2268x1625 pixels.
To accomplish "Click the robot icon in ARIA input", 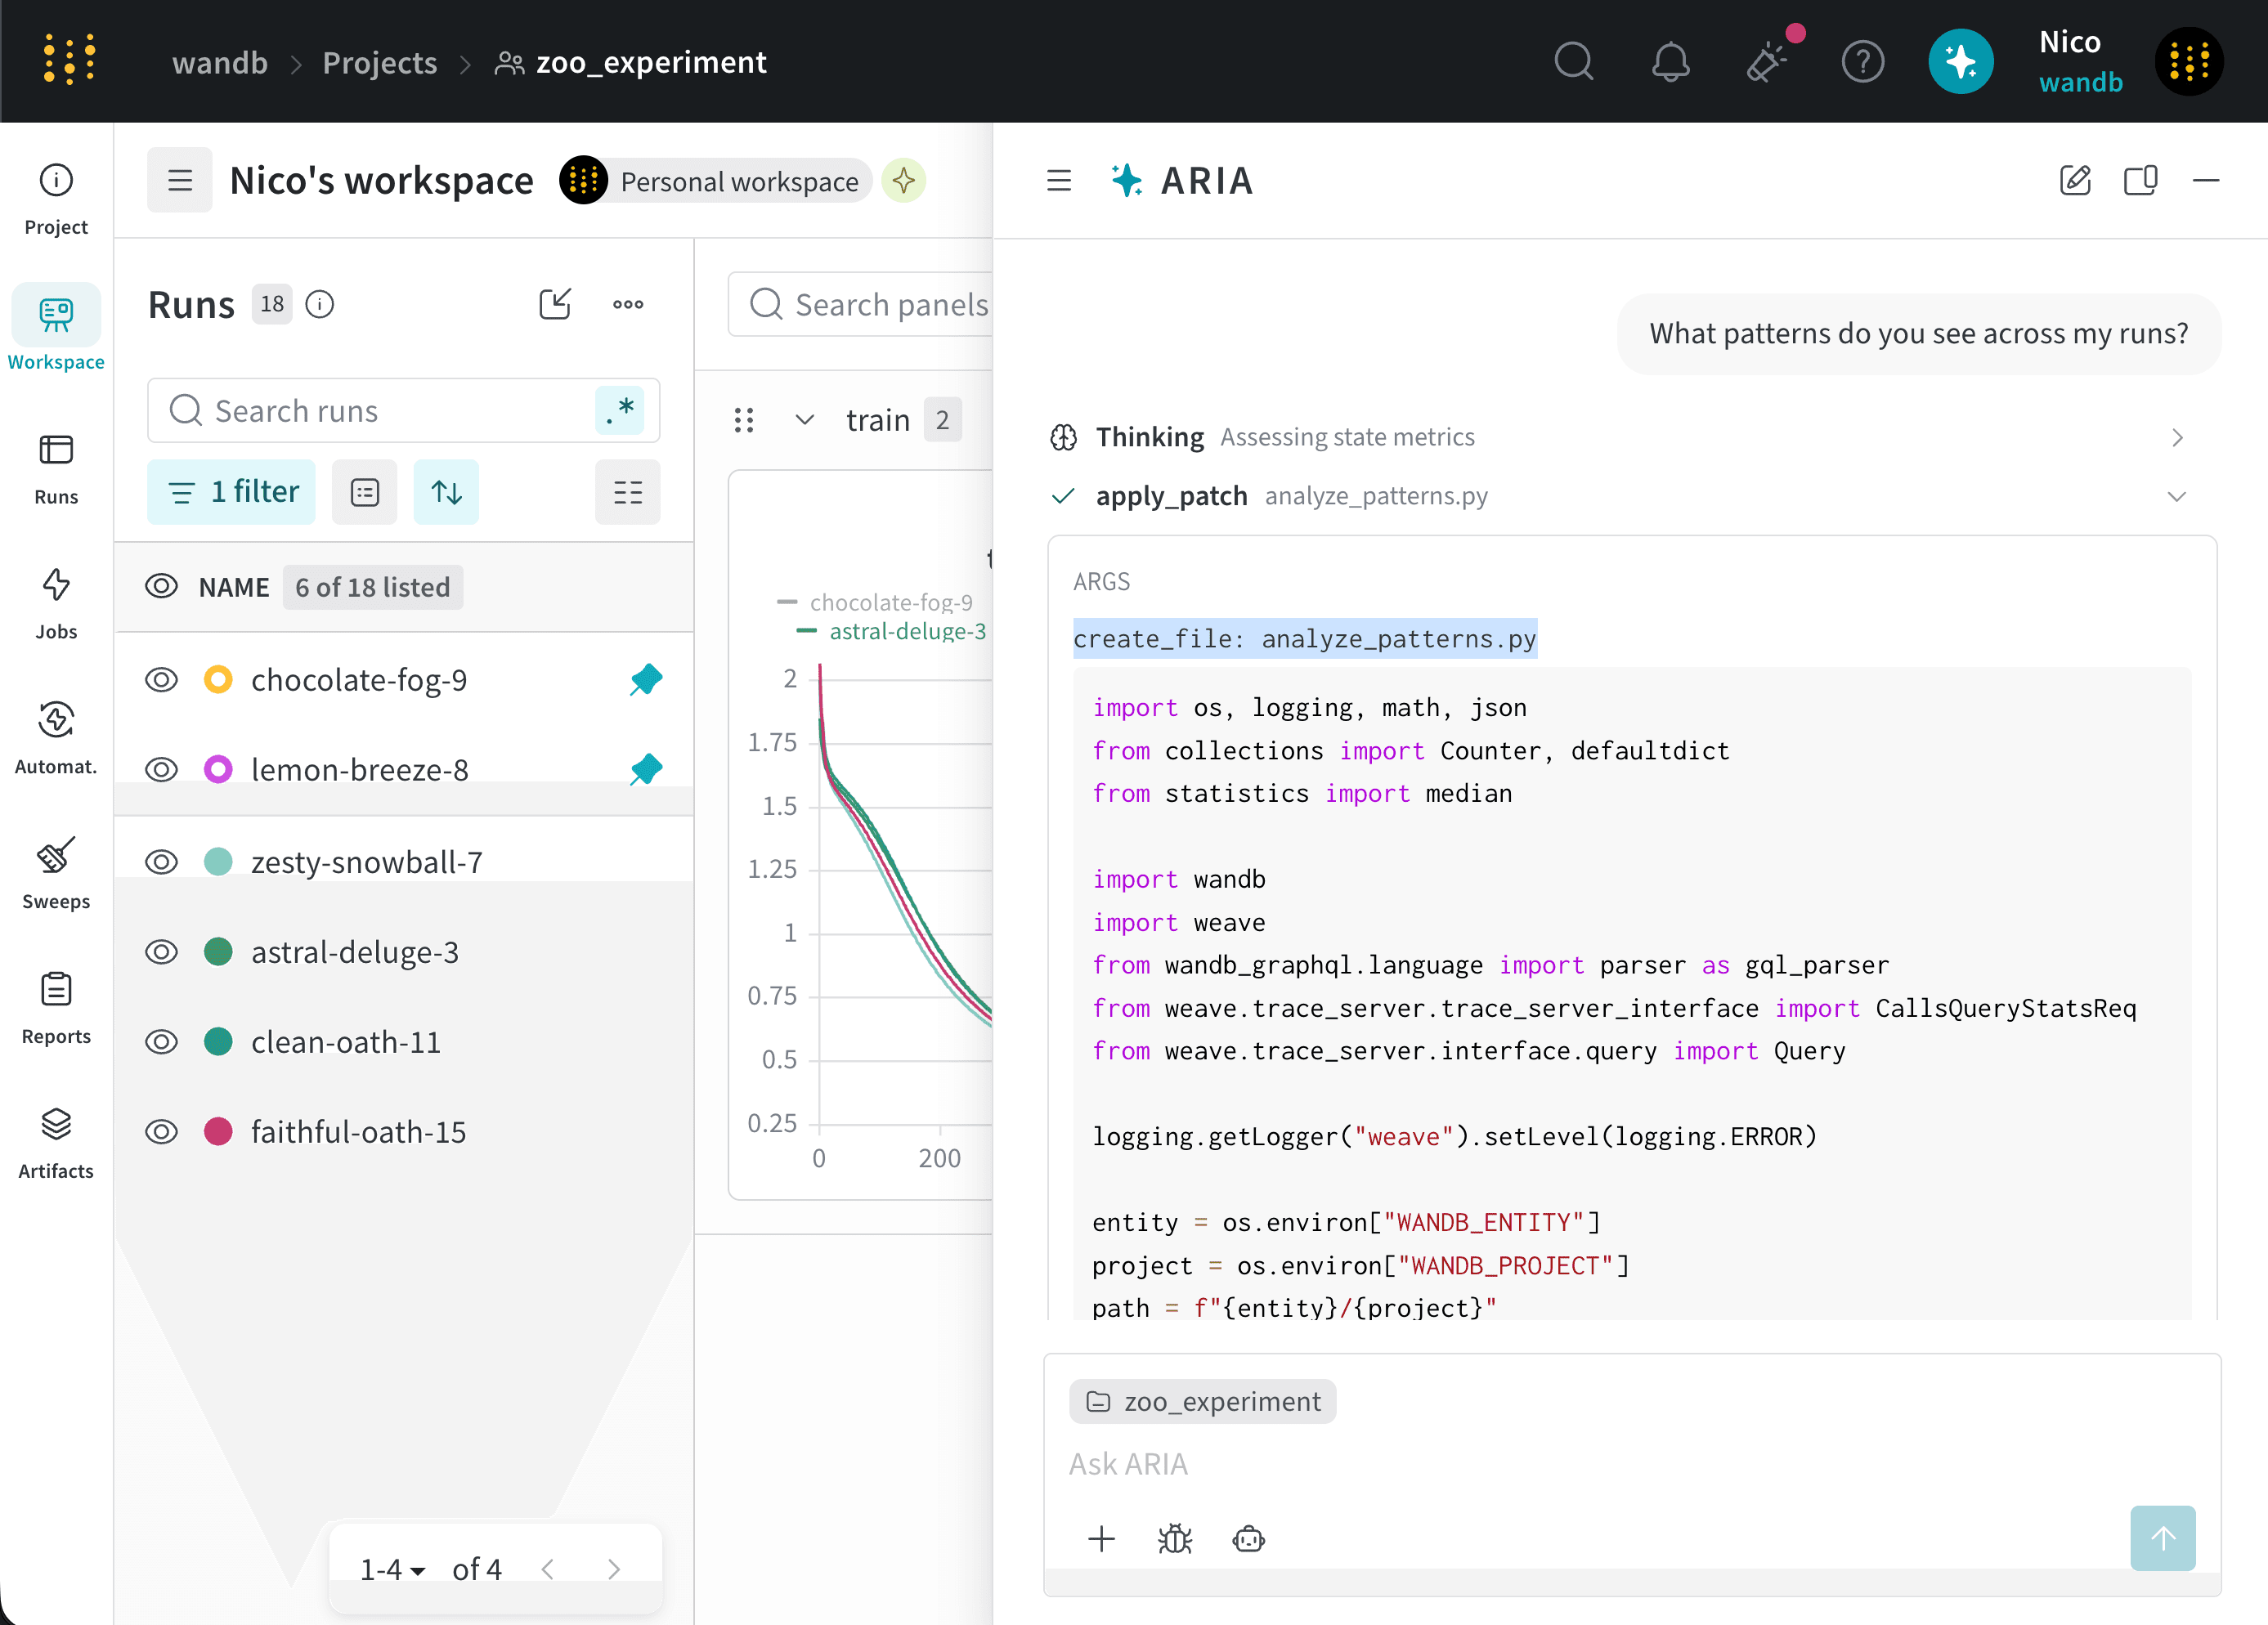I will click(x=1249, y=1538).
